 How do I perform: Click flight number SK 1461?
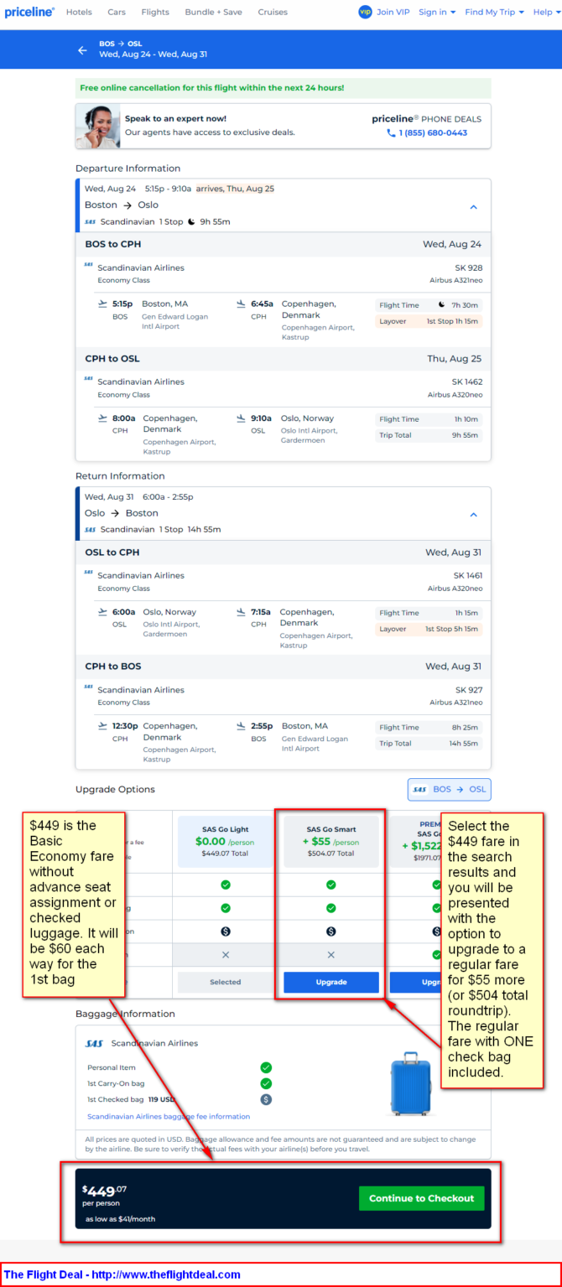tap(467, 576)
